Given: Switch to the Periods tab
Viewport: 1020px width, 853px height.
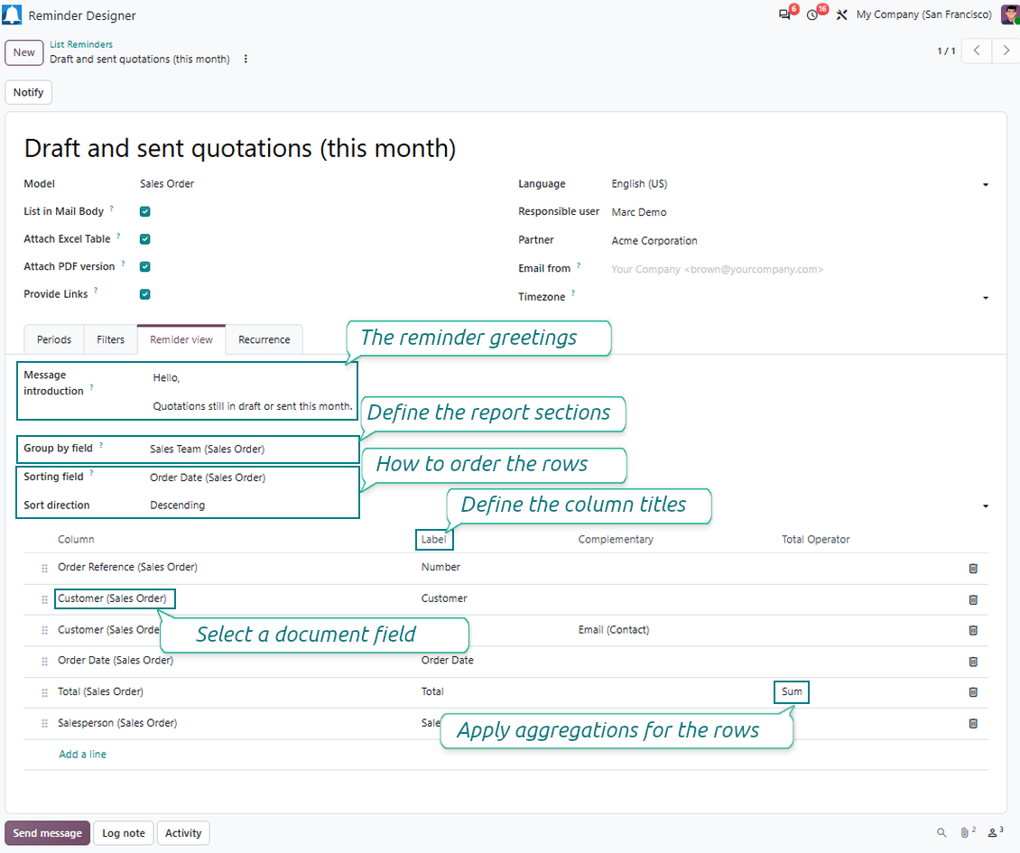Looking at the screenshot, I should [54, 339].
